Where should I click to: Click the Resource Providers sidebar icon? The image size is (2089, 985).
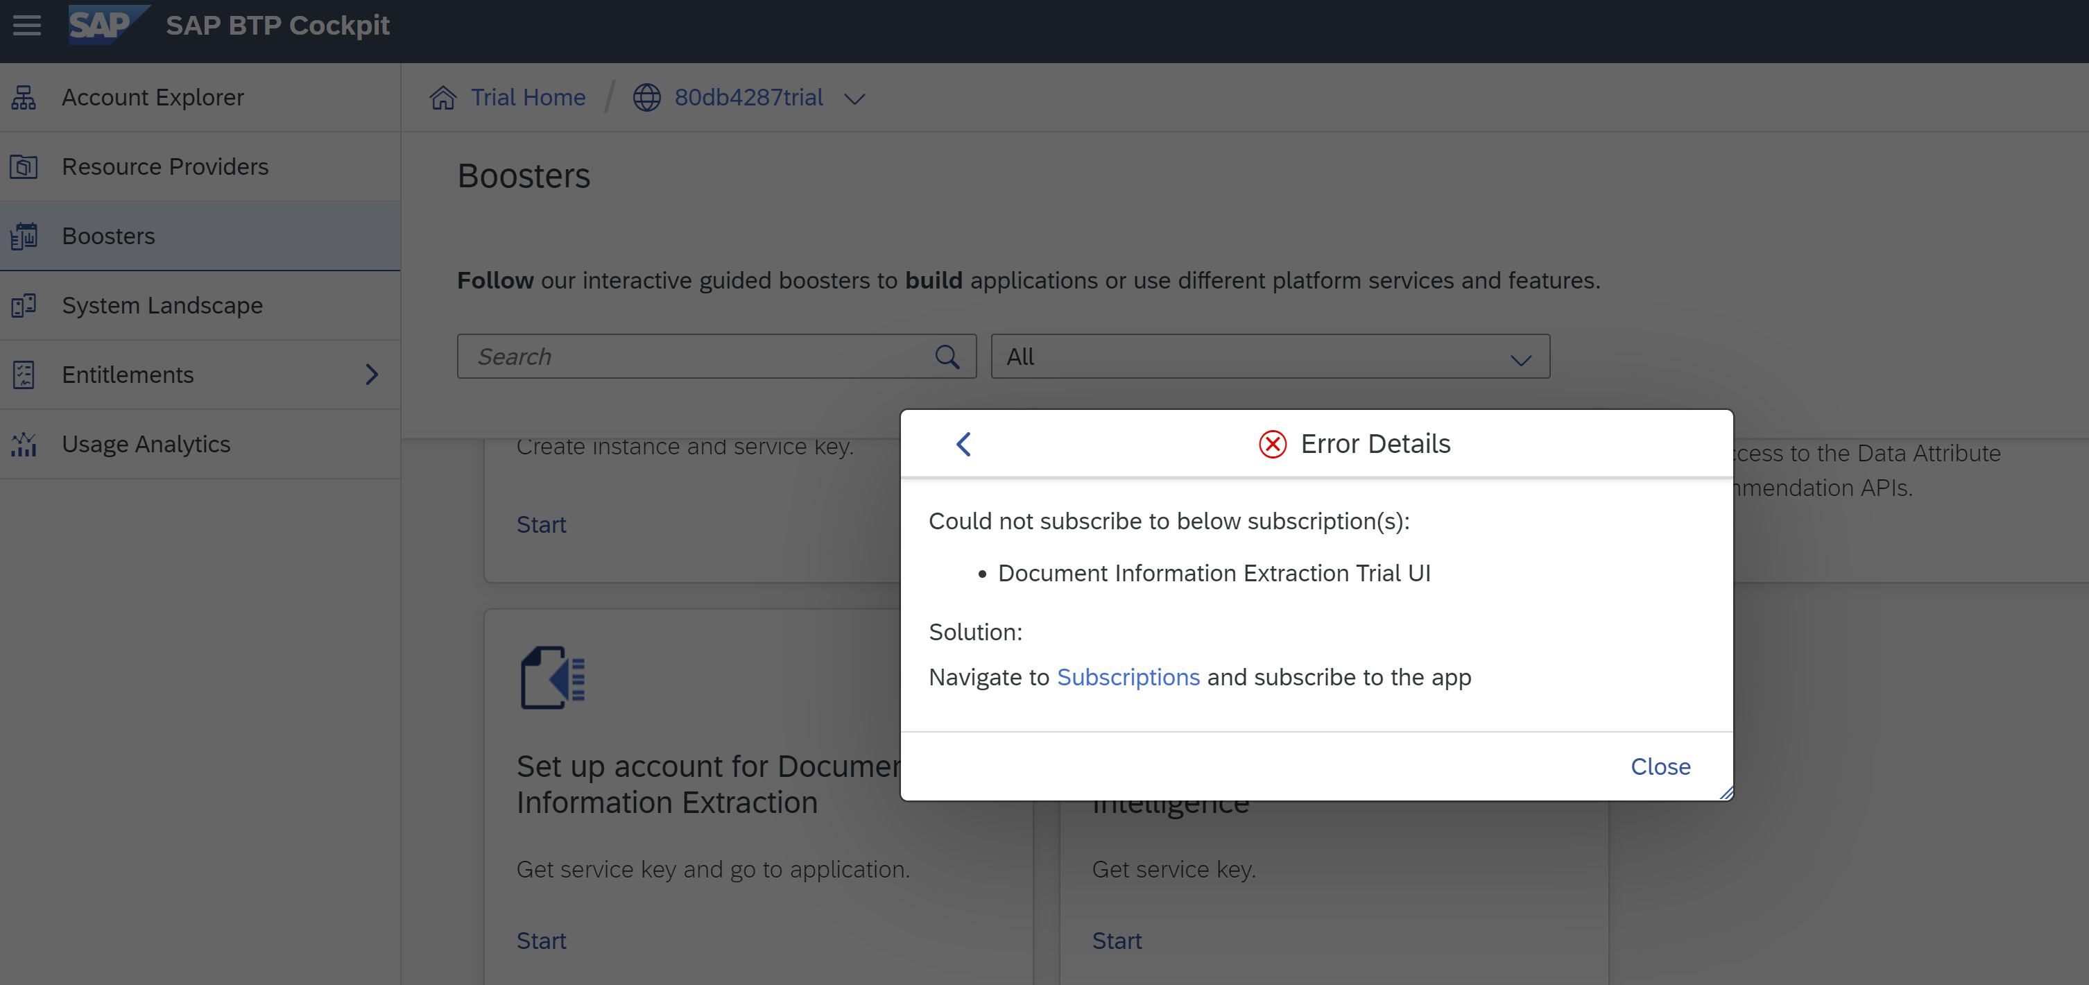(24, 166)
